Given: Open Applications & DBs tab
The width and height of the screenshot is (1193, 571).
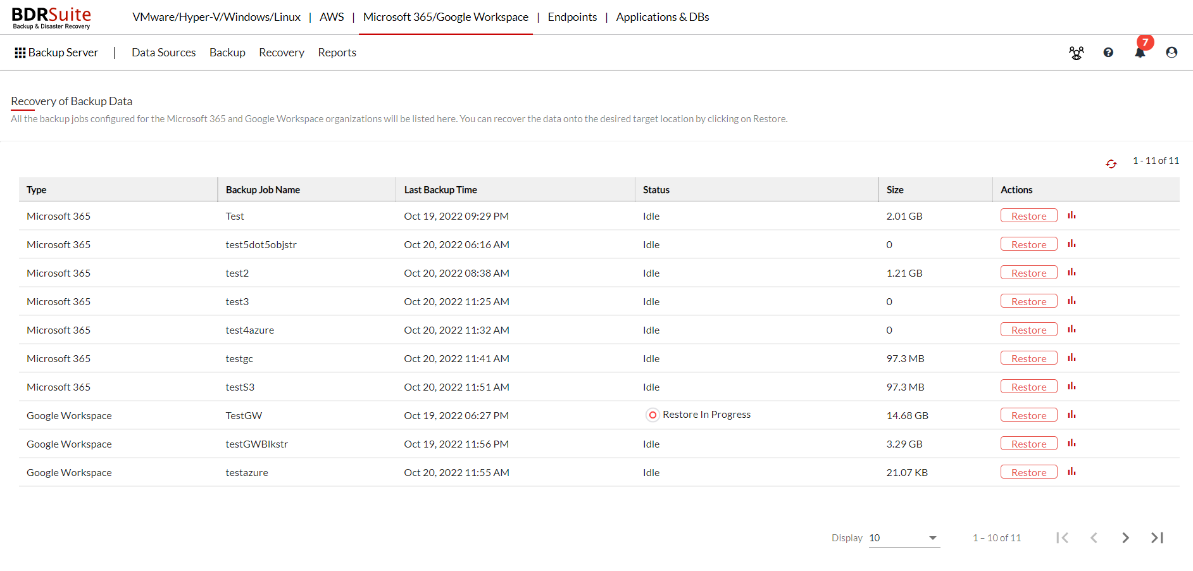Looking at the screenshot, I should (x=663, y=17).
